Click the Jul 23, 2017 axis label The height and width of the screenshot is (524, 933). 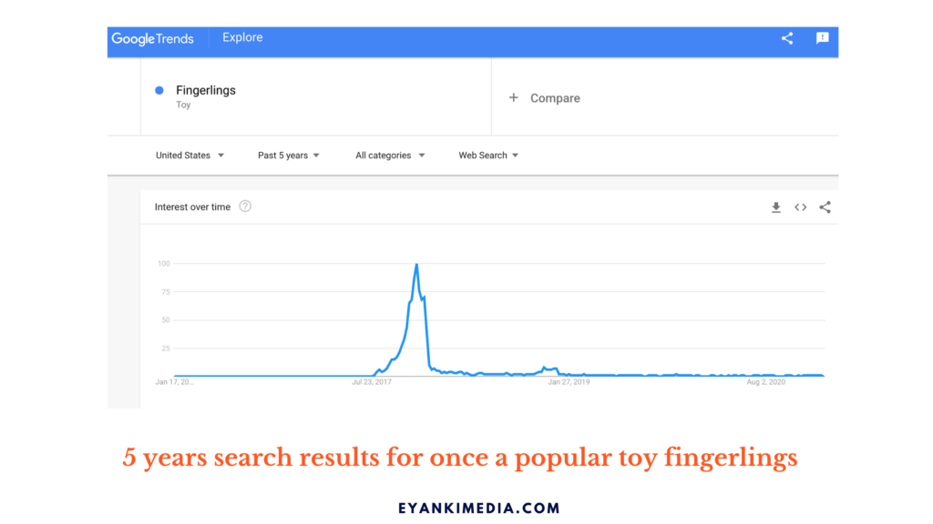click(x=372, y=382)
